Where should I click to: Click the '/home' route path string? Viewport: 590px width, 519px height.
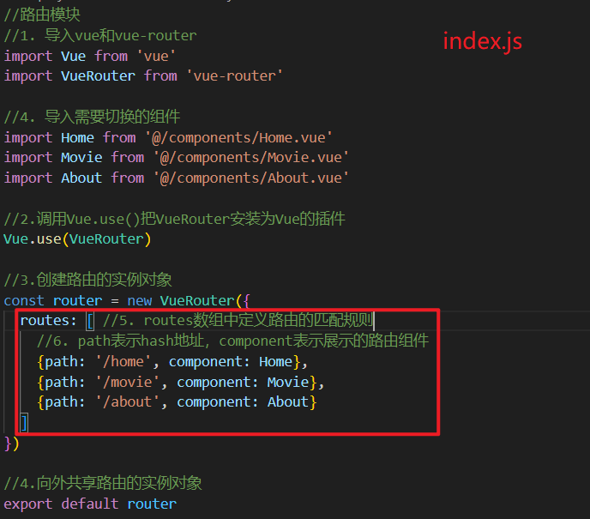tap(123, 362)
